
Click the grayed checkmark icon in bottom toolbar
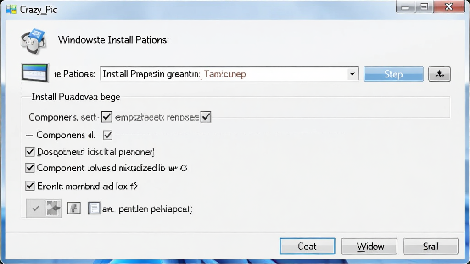pyautogui.click(x=36, y=208)
